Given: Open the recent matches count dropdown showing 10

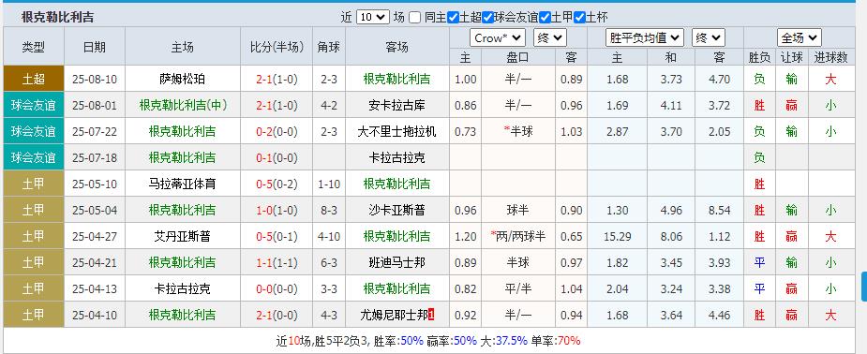Looking at the screenshot, I should [x=373, y=17].
